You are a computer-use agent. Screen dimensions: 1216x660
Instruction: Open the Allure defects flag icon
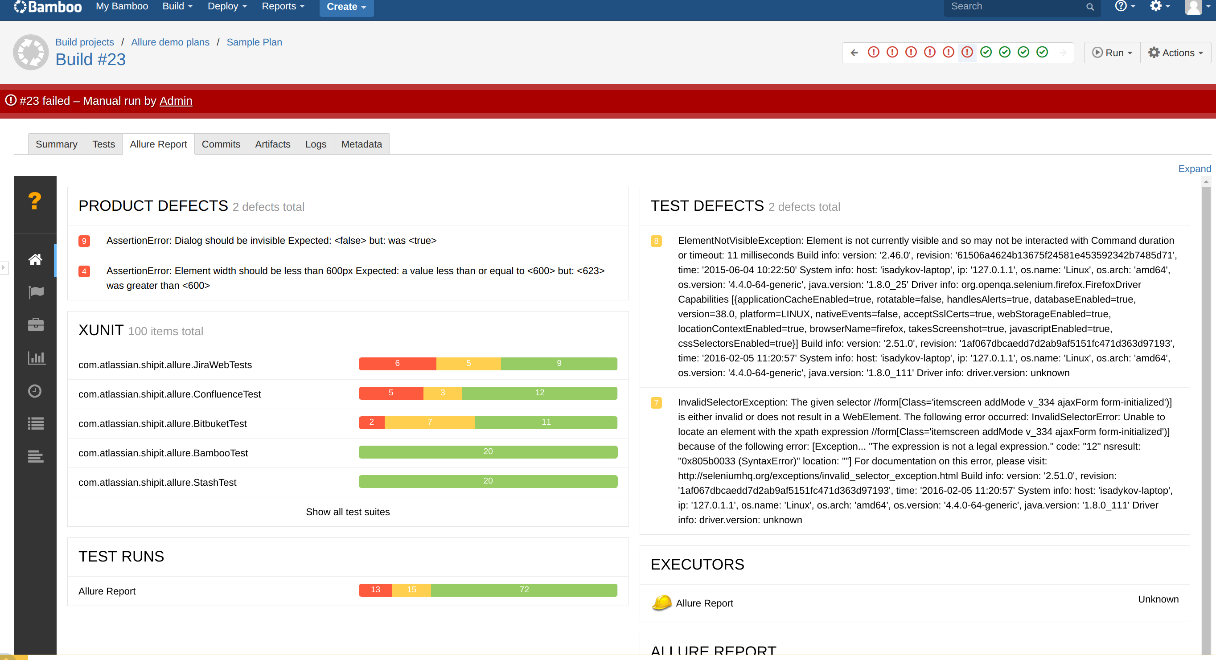pos(36,292)
